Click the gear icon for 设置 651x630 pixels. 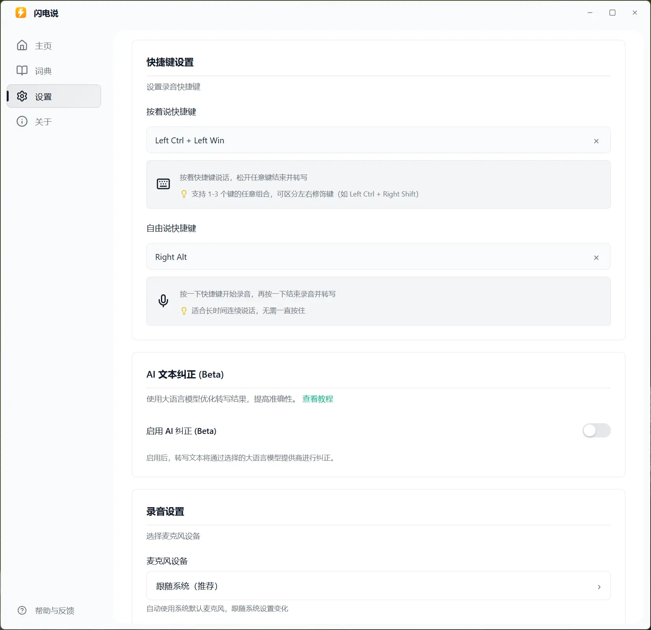[22, 96]
